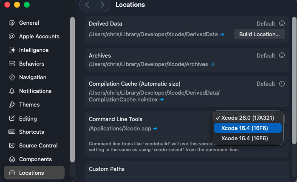Image resolution: width=297 pixels, height=182 pixels.
Task: Reveal CompilationCache.noindex via arrow
Action: 161,100
